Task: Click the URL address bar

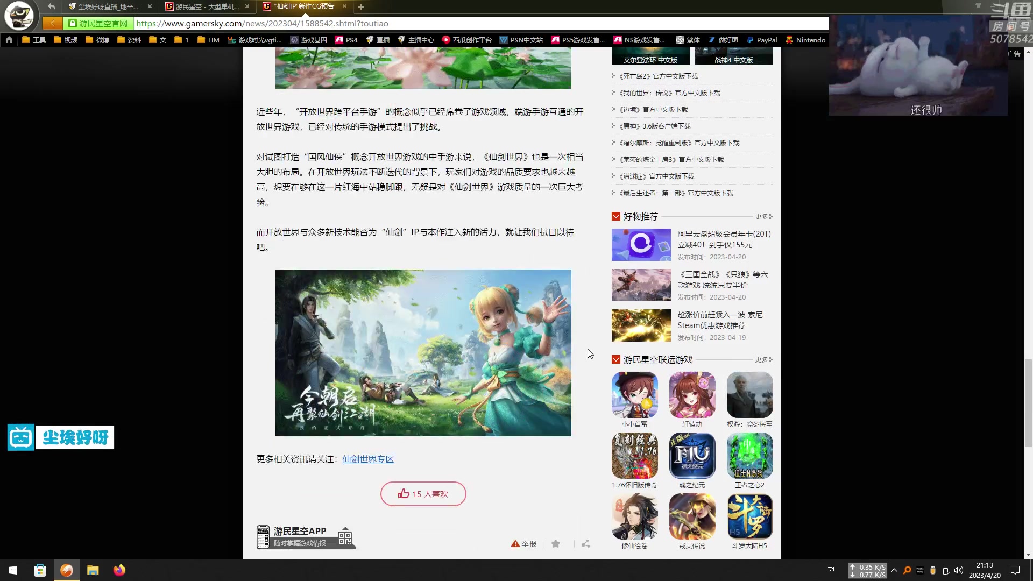Action: pyautogui.click(x=482, y=23)
